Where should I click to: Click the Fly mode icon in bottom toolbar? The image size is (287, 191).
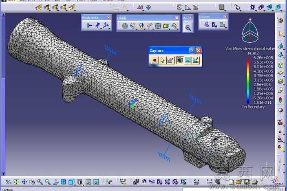[x=8, y=182]
